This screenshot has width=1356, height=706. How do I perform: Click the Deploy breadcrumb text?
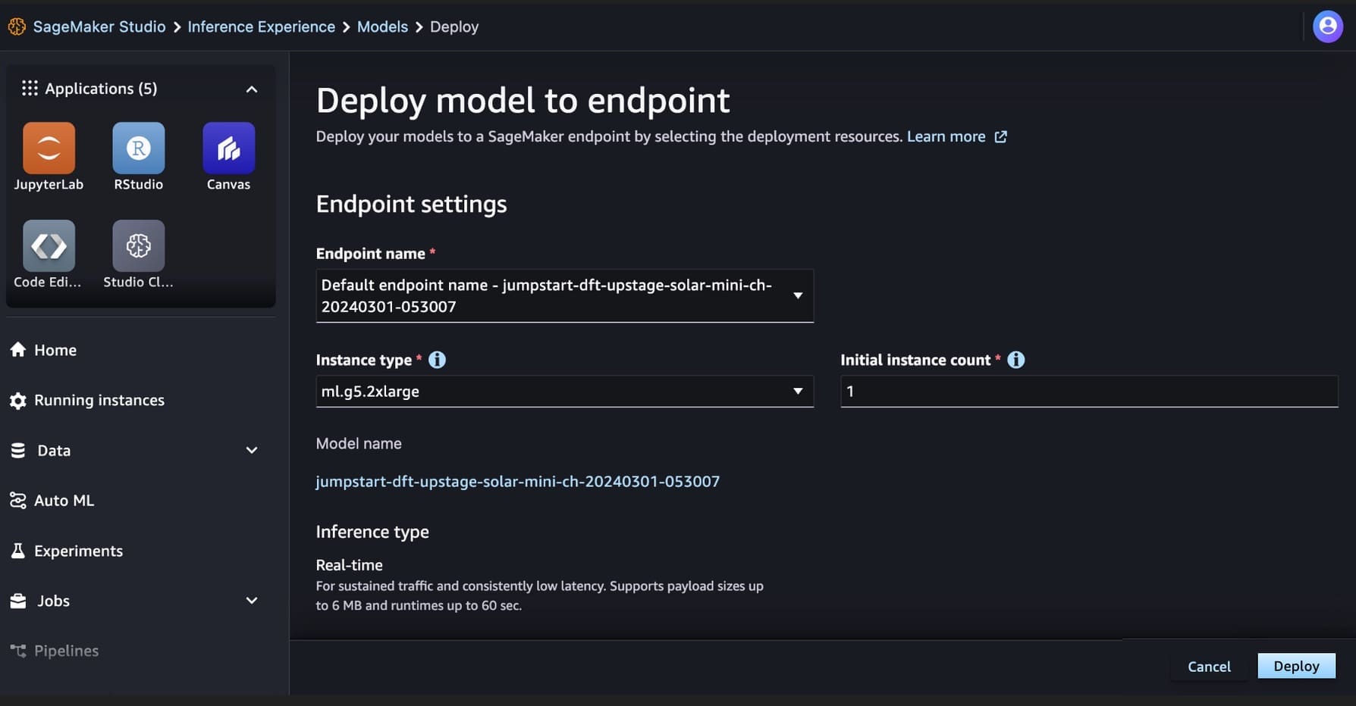(x=454, y=27)
